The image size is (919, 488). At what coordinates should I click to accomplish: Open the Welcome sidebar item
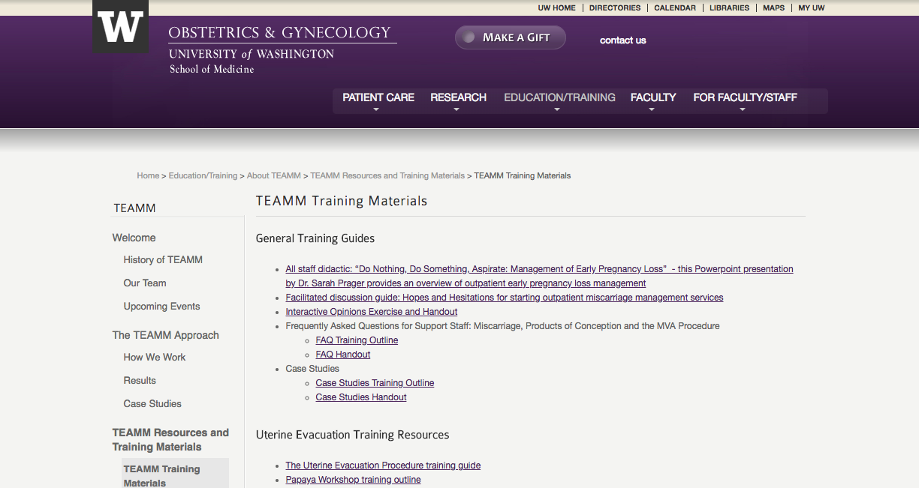(x=134, y=238)
